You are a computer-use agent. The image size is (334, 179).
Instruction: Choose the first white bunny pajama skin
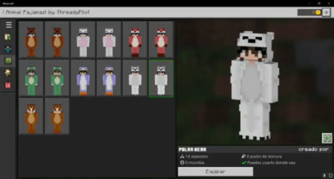(83, 40)
